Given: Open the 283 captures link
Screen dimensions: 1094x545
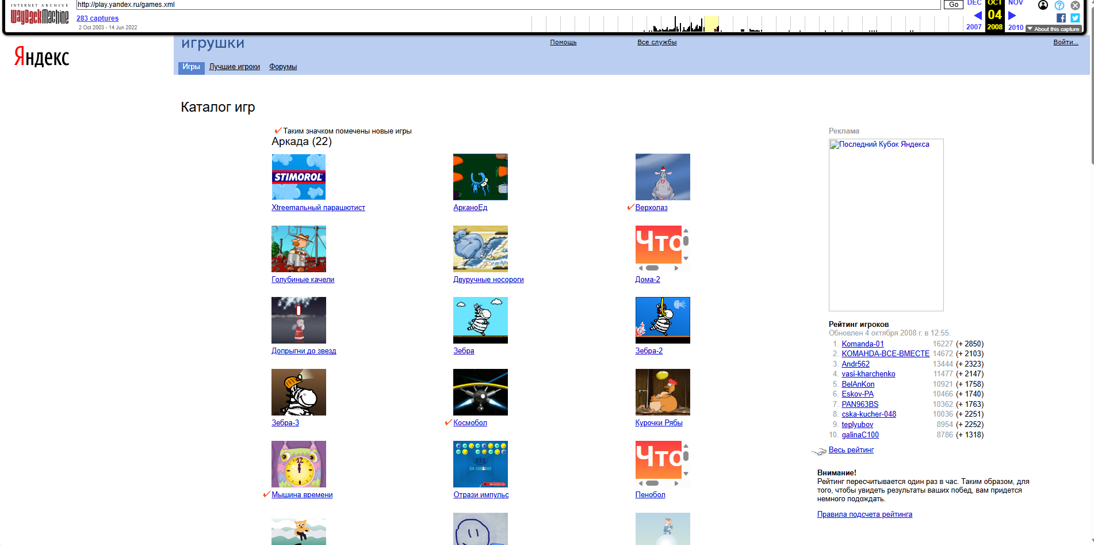Looking at the screenshot, I should tap(97, 18).
